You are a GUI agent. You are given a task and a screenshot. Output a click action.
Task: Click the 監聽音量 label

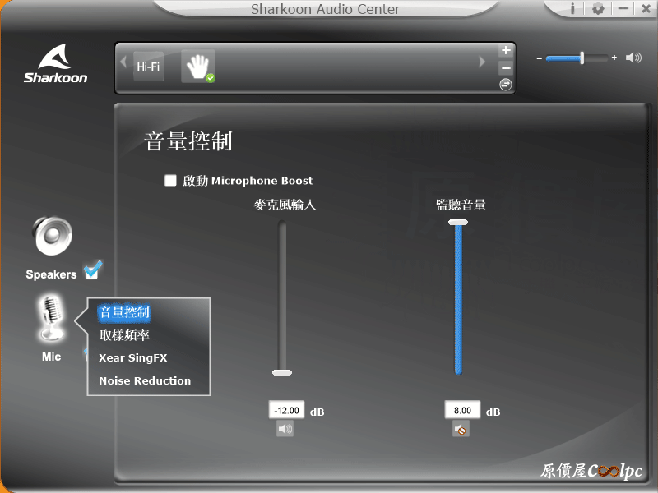coord(461,205)
